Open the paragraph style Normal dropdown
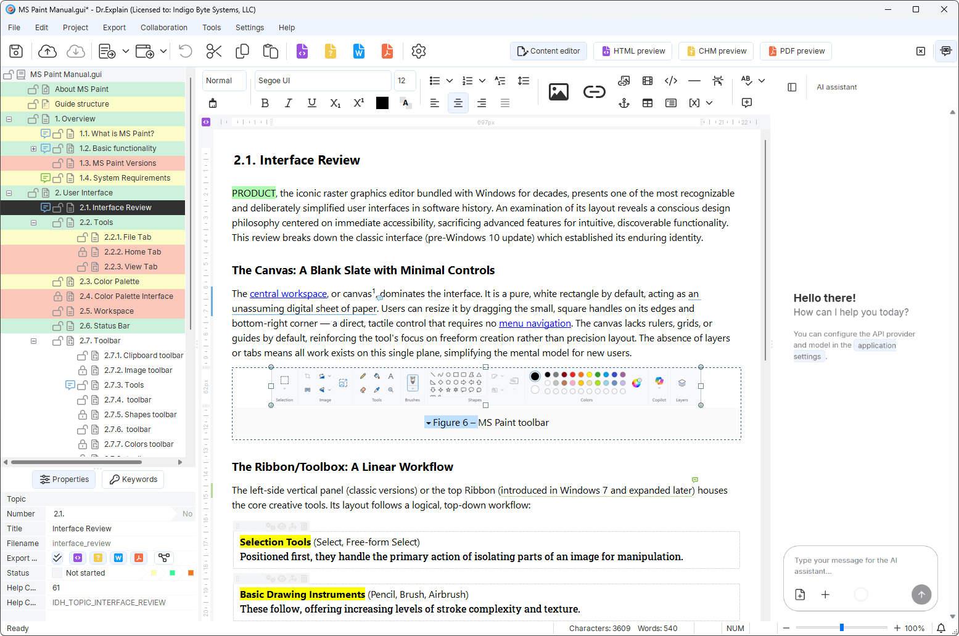The height and width of the screenshot is (636, 959). tap(224, 81)
